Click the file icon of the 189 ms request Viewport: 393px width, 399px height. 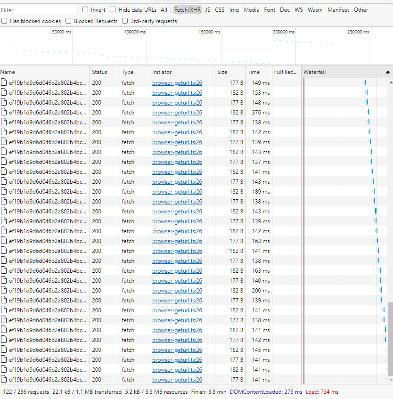click(4, 191)
